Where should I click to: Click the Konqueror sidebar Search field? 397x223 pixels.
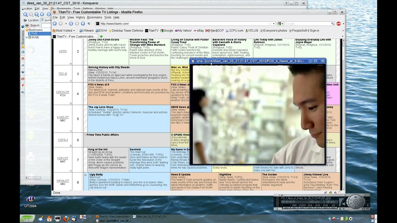46,25
